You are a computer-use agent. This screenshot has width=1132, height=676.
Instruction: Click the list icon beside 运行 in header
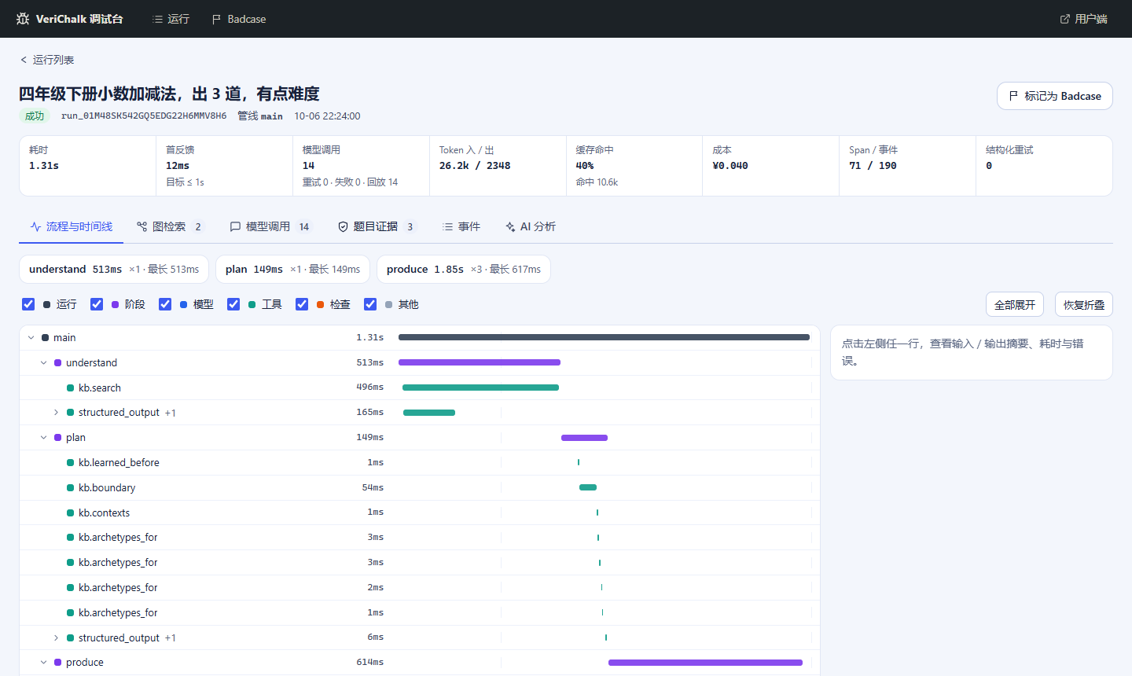click(157, 19)
